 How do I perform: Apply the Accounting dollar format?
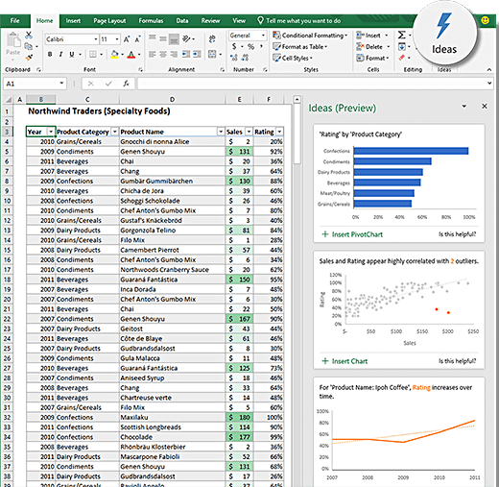(234, 46)
